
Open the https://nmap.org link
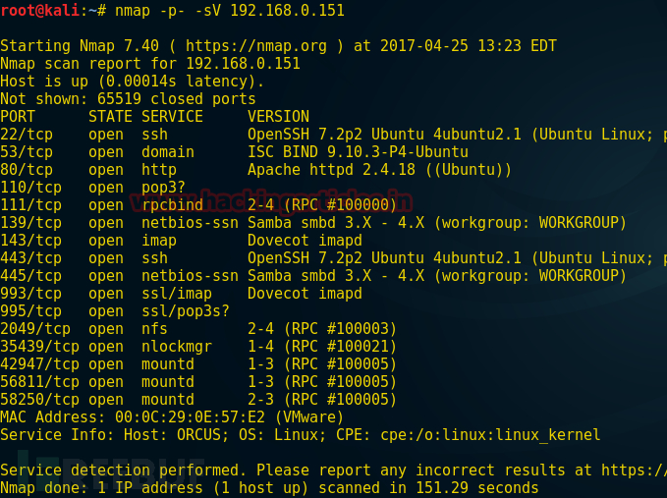(x=256, y=46)
